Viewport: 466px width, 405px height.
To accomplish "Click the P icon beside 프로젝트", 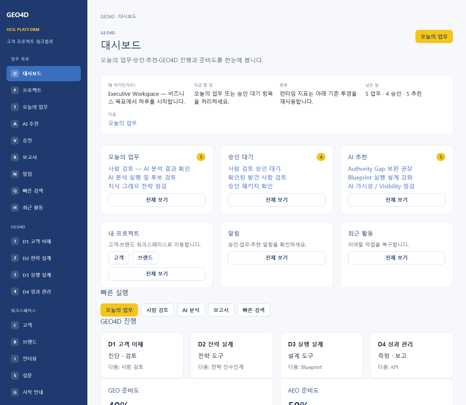I will point(15,90).
